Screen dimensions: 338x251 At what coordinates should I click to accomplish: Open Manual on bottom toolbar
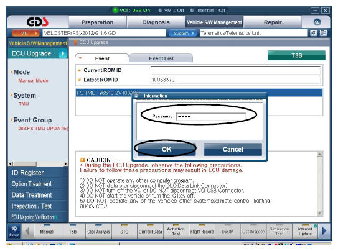[47, 231]
